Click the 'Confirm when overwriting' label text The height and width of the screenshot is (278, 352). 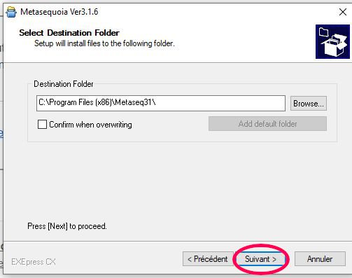(90, 125)
